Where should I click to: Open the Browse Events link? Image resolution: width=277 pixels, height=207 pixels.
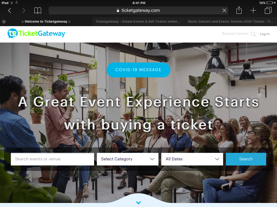tap(235, 34)
